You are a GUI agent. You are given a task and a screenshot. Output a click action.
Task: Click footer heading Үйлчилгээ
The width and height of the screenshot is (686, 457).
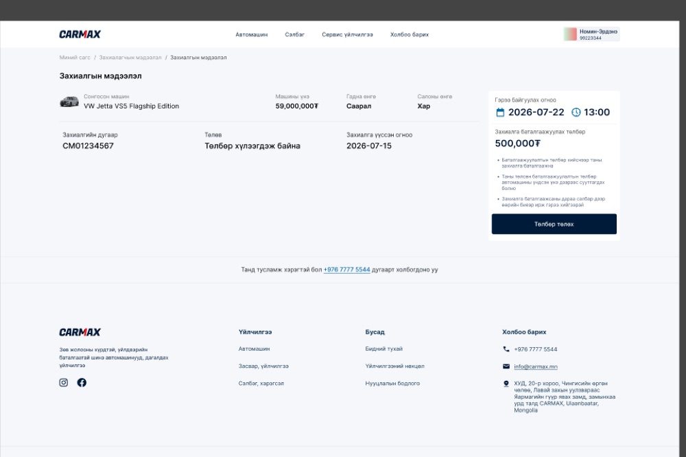coord(255,332)
